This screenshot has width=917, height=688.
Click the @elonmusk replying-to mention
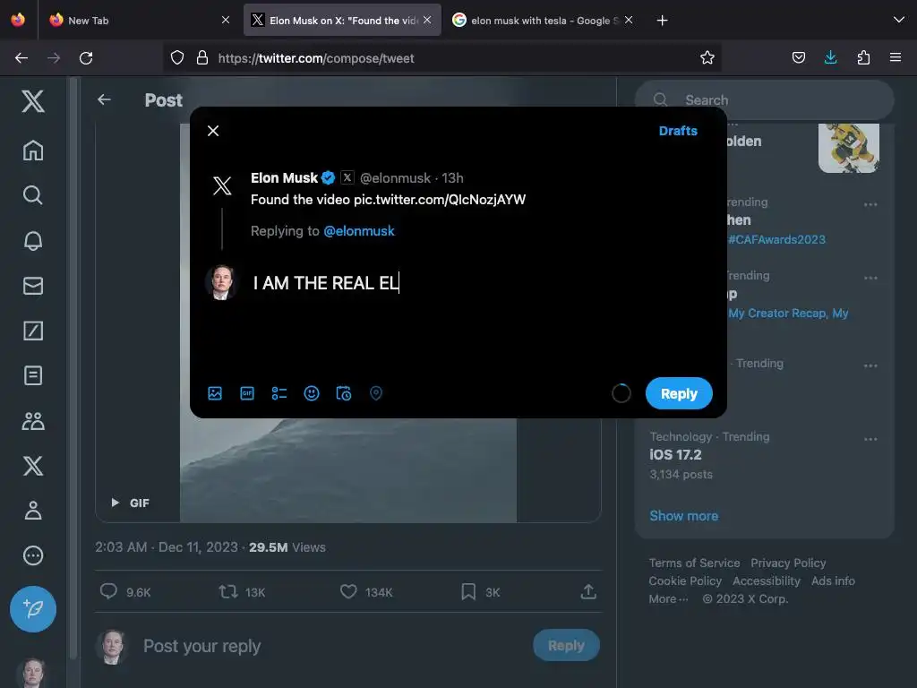[x=359, y=231]
